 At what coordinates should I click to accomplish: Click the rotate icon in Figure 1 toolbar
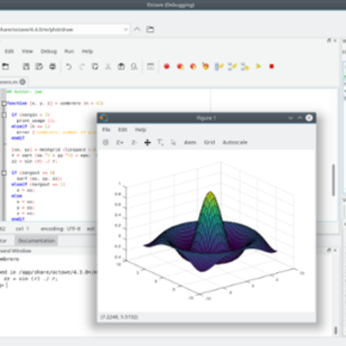106,142
